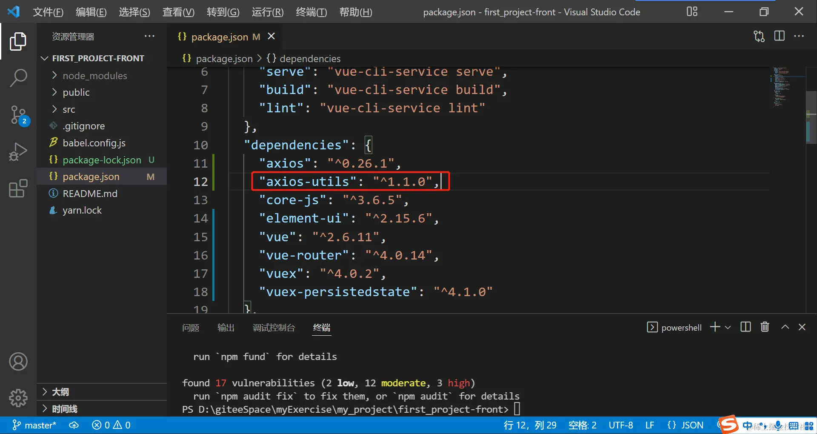Switch to the 终端 terminal tab

tap(322, 328)
